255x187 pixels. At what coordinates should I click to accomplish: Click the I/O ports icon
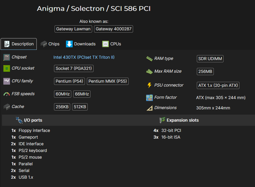(x=19, y=120)
